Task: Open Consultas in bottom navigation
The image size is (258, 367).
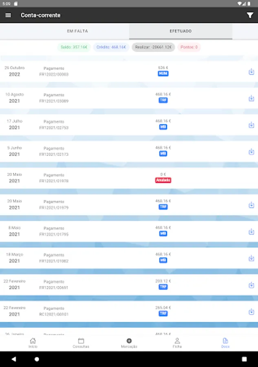Action: [81, 343]
